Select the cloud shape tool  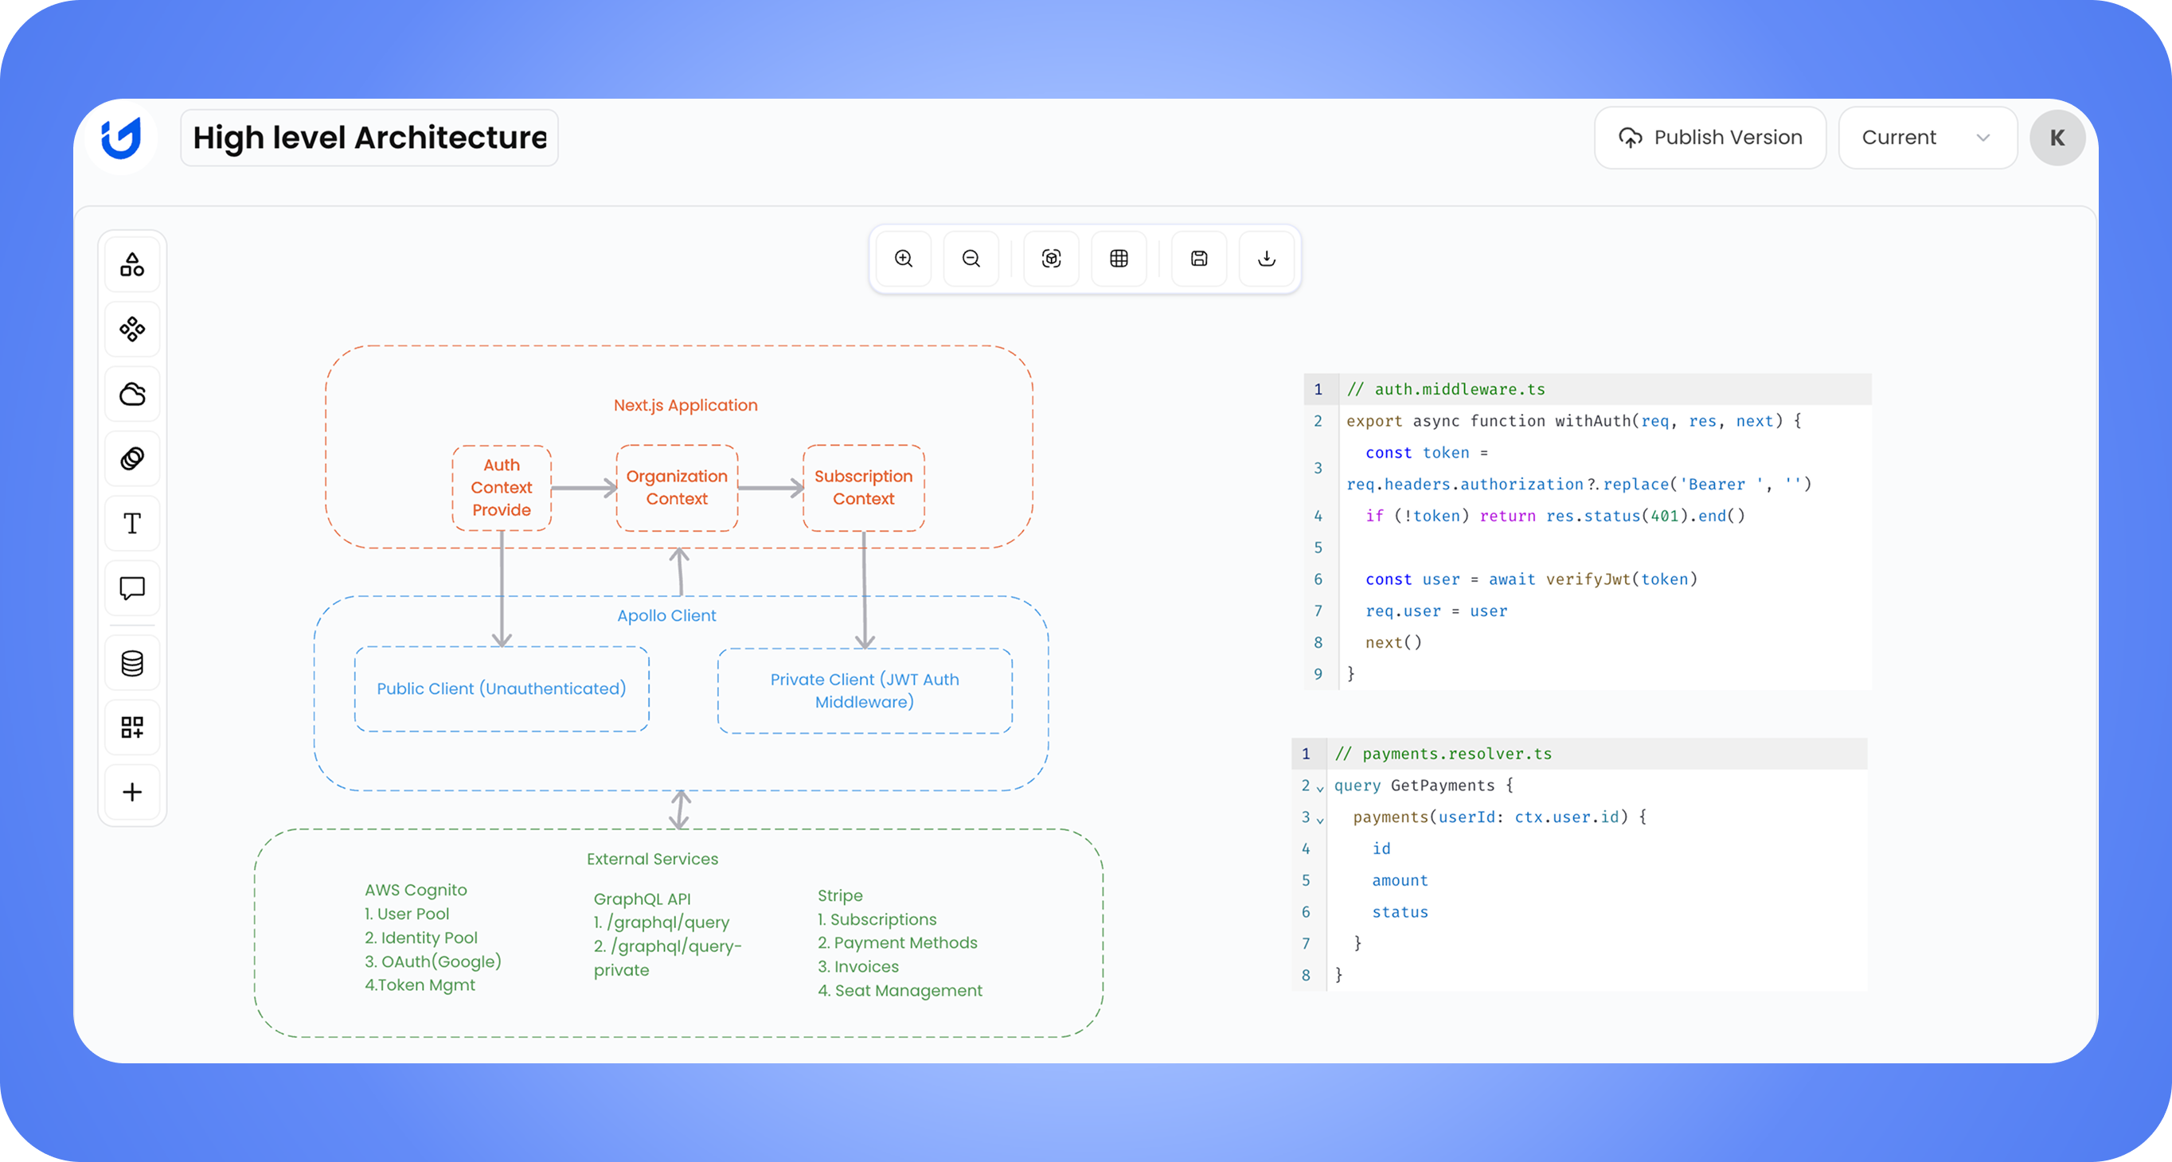click(x=131, y=393)
